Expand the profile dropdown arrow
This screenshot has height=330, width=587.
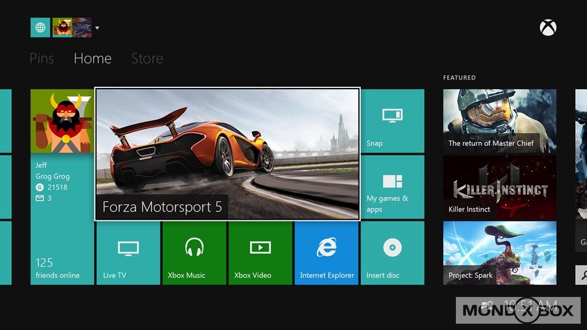coord(97,28)
